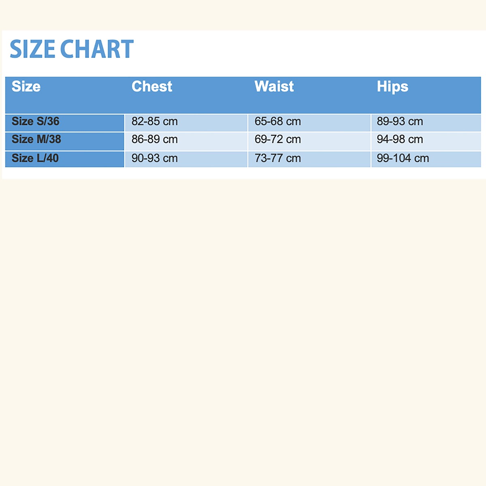
Task: Click the 90-93 cm chest cell
Action: point(155,158)
